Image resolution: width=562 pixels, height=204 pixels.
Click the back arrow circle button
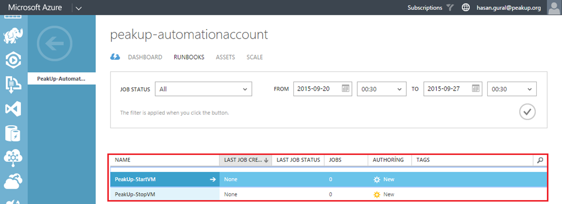55,43
